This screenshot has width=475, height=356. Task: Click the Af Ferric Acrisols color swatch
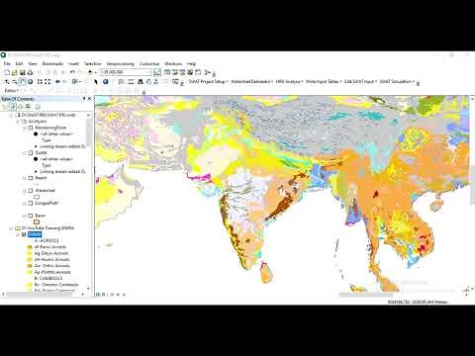tap(30, 247)
